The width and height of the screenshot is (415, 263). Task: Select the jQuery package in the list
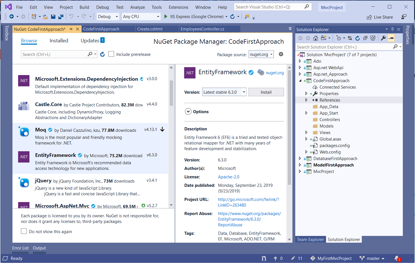pos(90,187)
